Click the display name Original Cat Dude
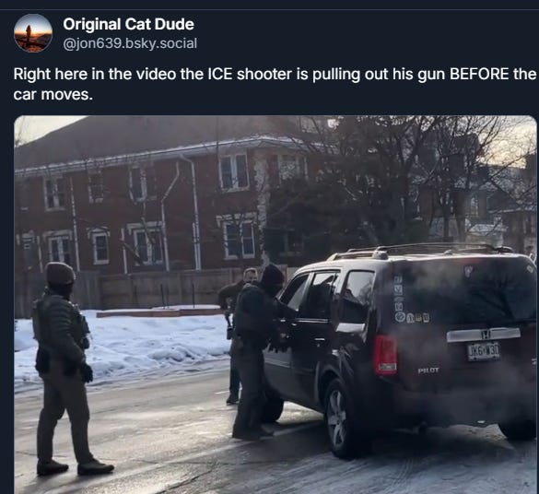This screenshot has width=539, height=494. pos(129,24)
